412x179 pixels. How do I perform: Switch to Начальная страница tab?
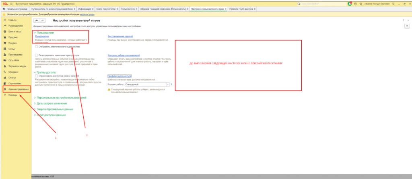[15, 9]
